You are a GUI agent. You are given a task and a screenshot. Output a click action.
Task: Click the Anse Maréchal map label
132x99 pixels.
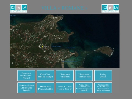pyautogui.click(x=71, y=48)
